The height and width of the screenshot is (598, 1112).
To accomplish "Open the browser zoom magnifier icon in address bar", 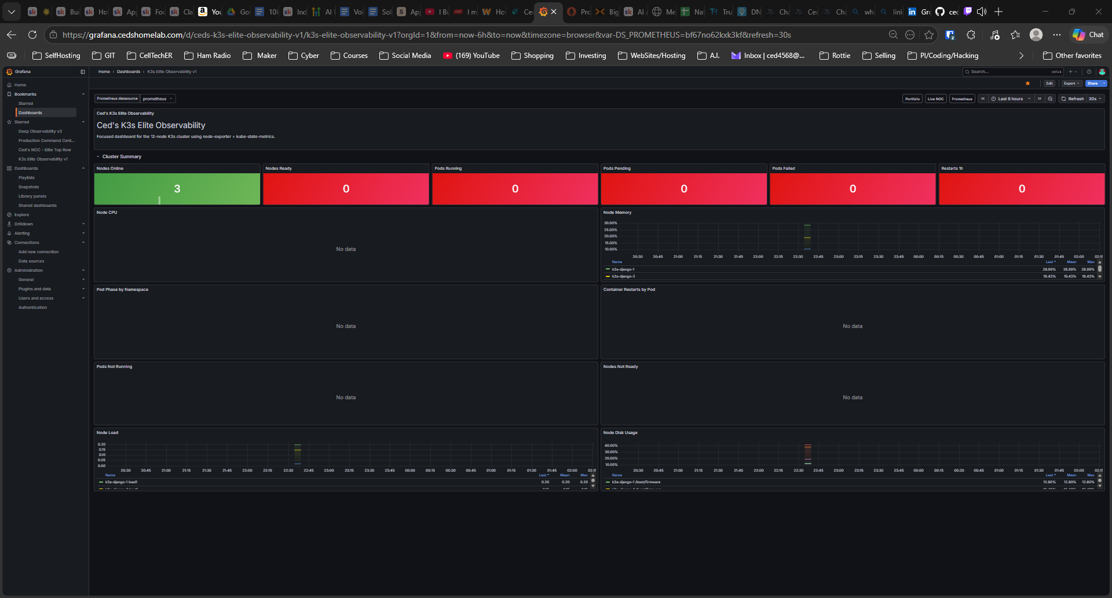I will pyautogui.click(x=893, y=35).
